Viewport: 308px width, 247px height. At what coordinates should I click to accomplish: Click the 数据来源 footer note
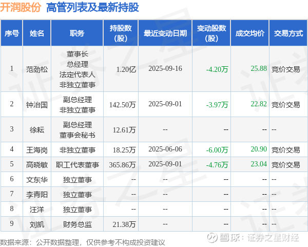(x=83, y=242)
